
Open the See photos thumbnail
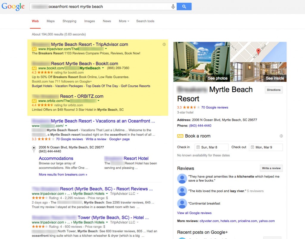202,62
